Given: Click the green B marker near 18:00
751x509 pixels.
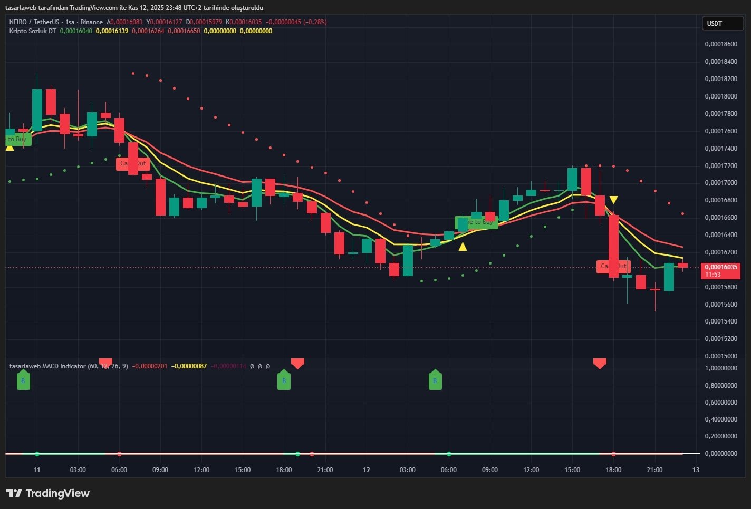Looking at the screenshot, I should [x=284, y=380].
